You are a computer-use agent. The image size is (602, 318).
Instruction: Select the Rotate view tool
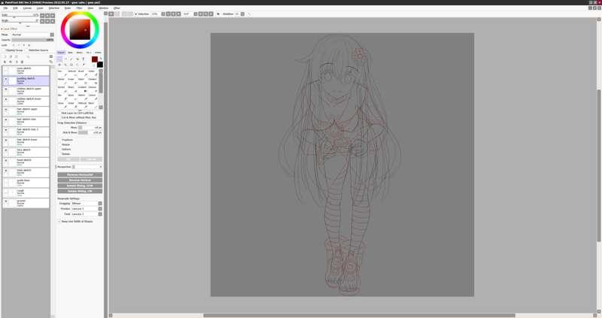71,65
